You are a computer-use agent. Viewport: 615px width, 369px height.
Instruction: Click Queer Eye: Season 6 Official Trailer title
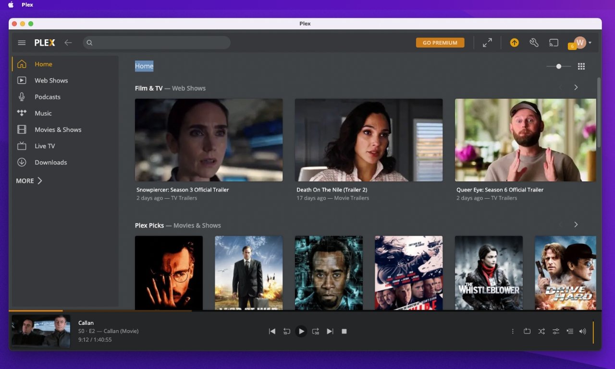(500, 190)
